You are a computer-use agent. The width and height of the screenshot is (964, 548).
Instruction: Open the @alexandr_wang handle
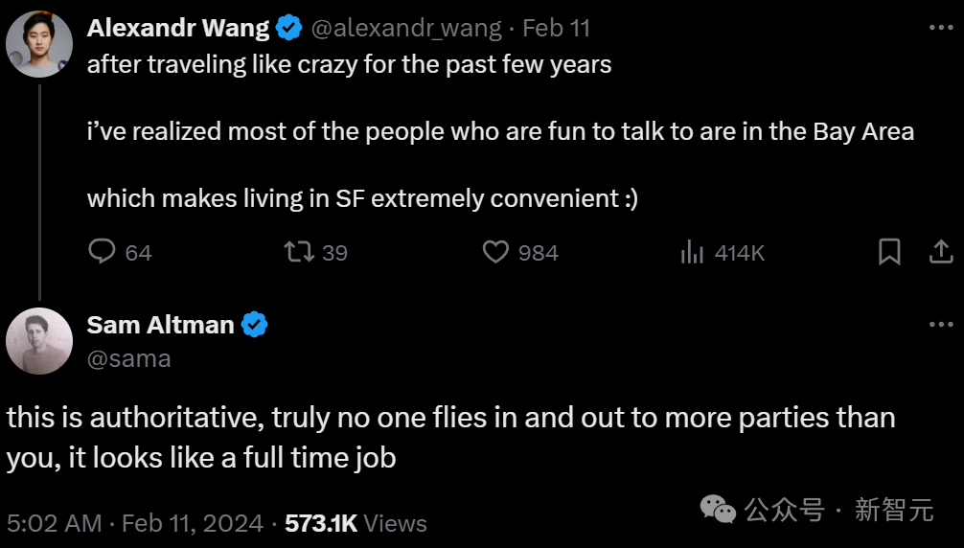pos(406,29)
